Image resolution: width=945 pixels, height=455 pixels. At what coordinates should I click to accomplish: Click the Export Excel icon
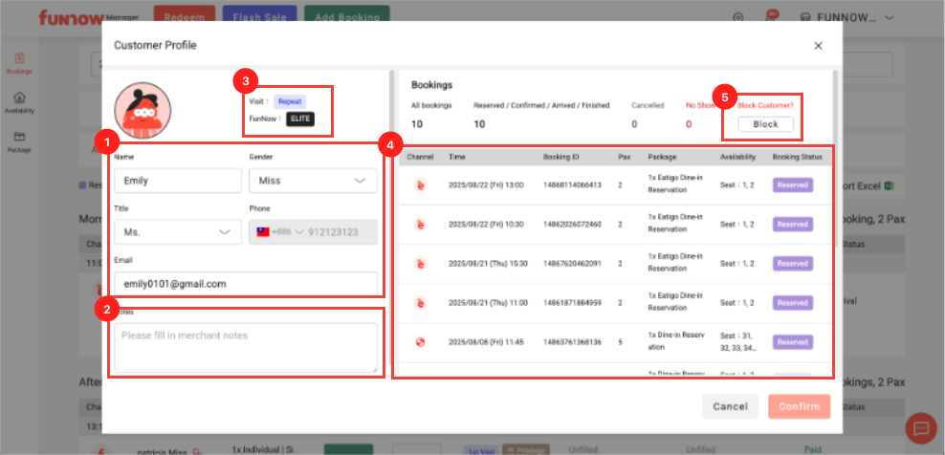click(x=888, y=186)
